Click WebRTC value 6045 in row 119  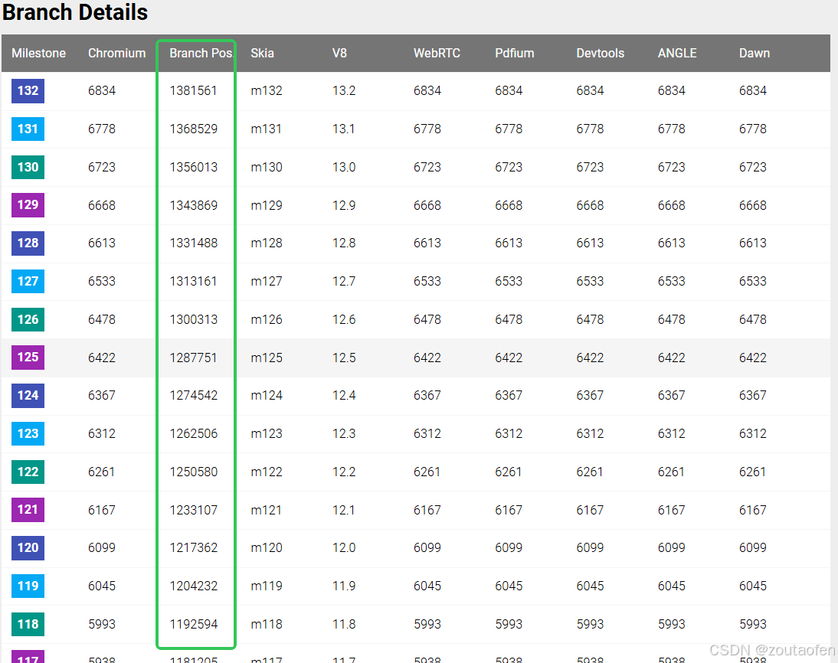click(x=427, y=586)
